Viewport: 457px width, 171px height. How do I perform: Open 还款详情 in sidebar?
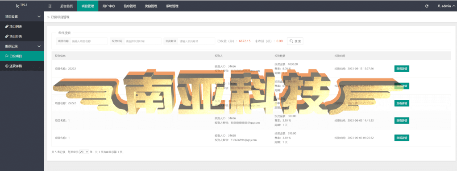(x=22, y=66)
